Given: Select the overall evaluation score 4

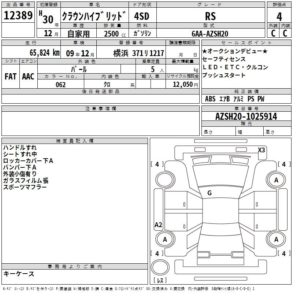Looking at the screenshot, I should tap(279, 16).
